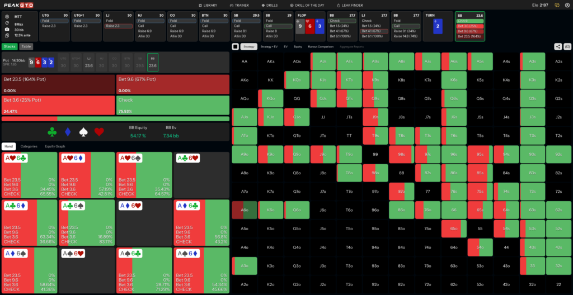Select the LJ 23.6 stack seat

[x=88, y=62]
